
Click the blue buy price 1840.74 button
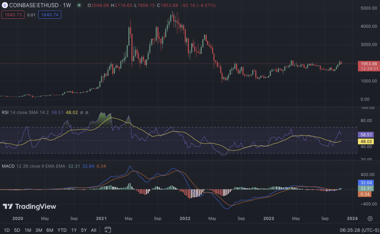pyautogui.click(x=50, y=15)
